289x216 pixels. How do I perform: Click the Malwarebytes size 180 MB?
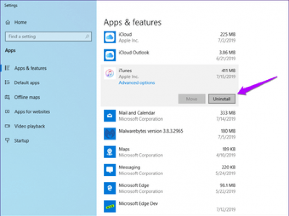[x=228, y=131]
